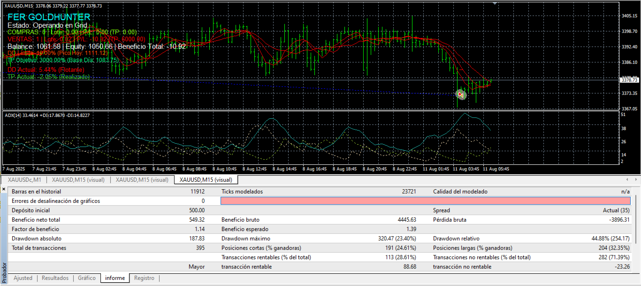Click the largest losing trade value -23.26
This screenshot has width=641, height=286.
pyautogui.click(x=622, y=267)
